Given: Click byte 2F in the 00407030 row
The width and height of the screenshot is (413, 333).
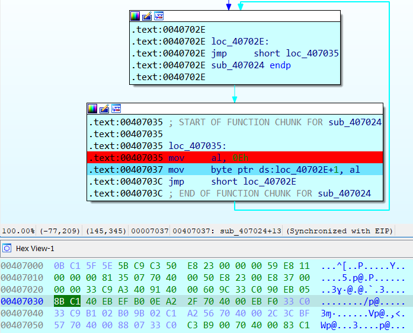Looking at the screenshot, I should (193, 302).
